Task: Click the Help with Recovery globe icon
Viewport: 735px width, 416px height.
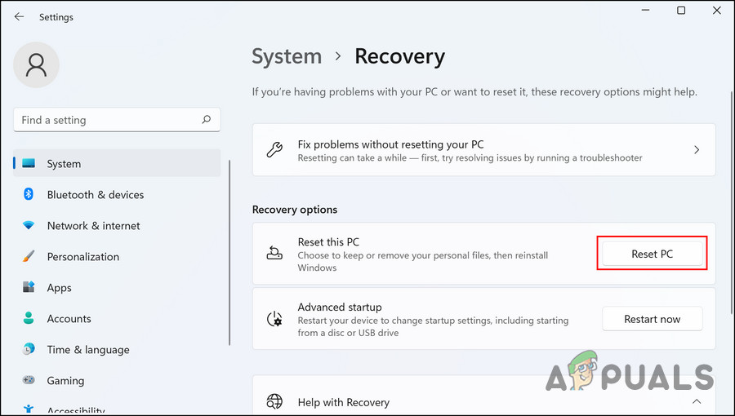Action: pos(274,401)
